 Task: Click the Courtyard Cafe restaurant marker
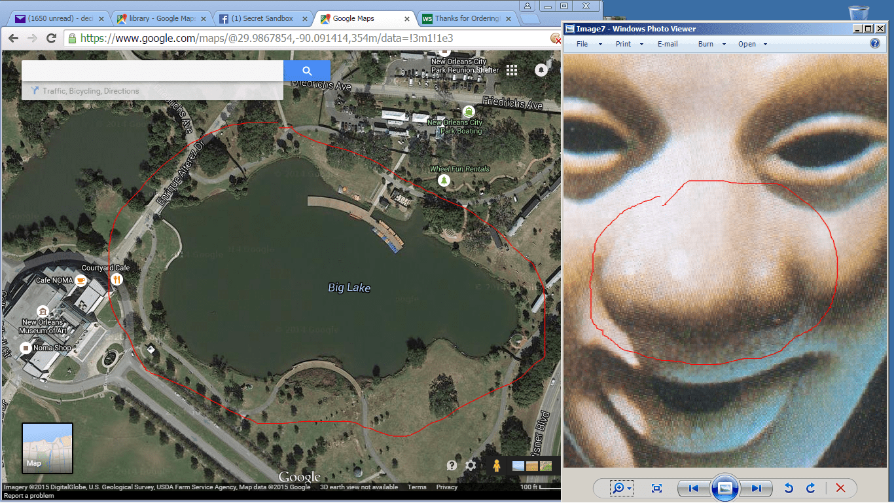click(x=117, y=279)
